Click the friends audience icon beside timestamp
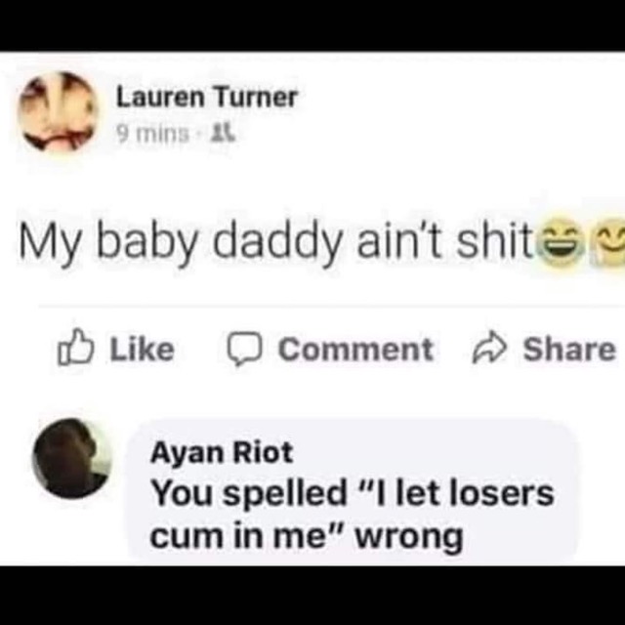Viewport: 625px width, 625px height. [x=223, y=133]
